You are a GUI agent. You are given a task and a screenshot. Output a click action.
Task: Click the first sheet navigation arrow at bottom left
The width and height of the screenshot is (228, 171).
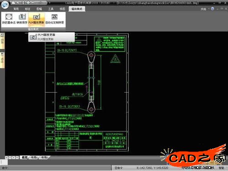[x=6, y=158]
